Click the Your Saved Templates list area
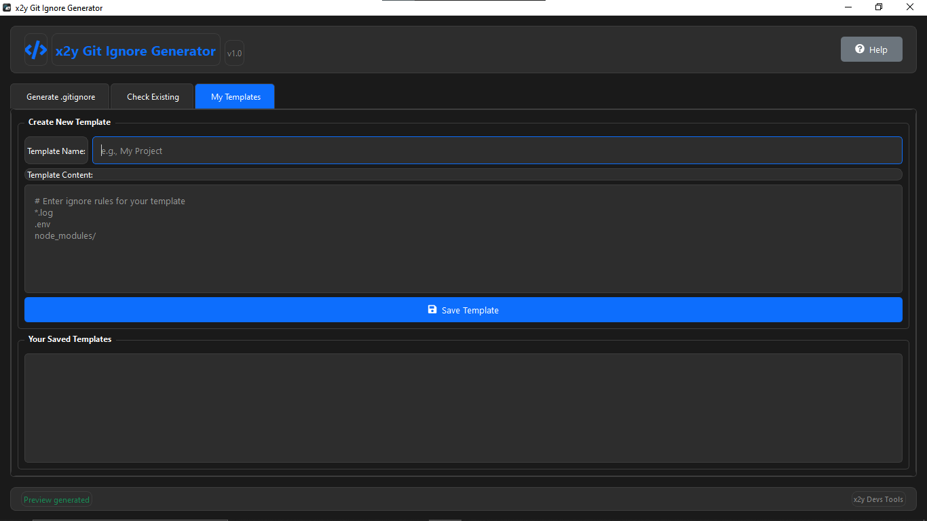The height and width of the screenshot is (521, 927). click(x=463, y=408)
